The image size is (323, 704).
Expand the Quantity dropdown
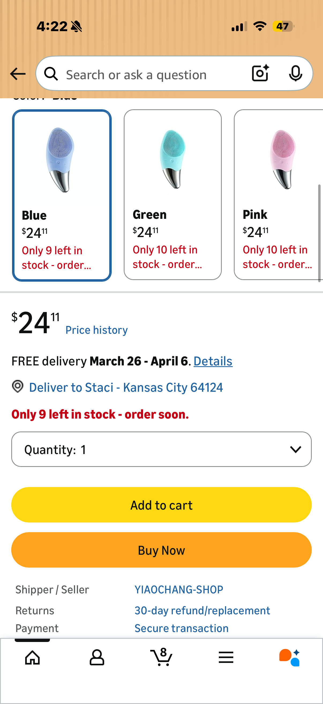point(161,449)
